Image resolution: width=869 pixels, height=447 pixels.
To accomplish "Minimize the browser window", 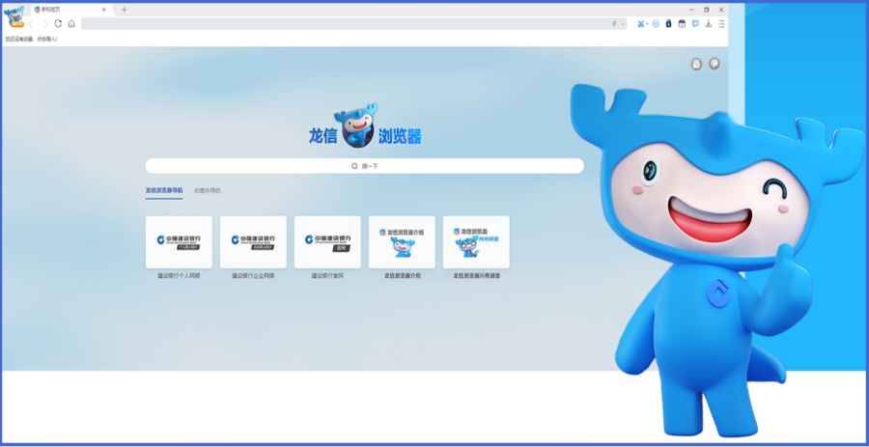I will pos(691,10).
